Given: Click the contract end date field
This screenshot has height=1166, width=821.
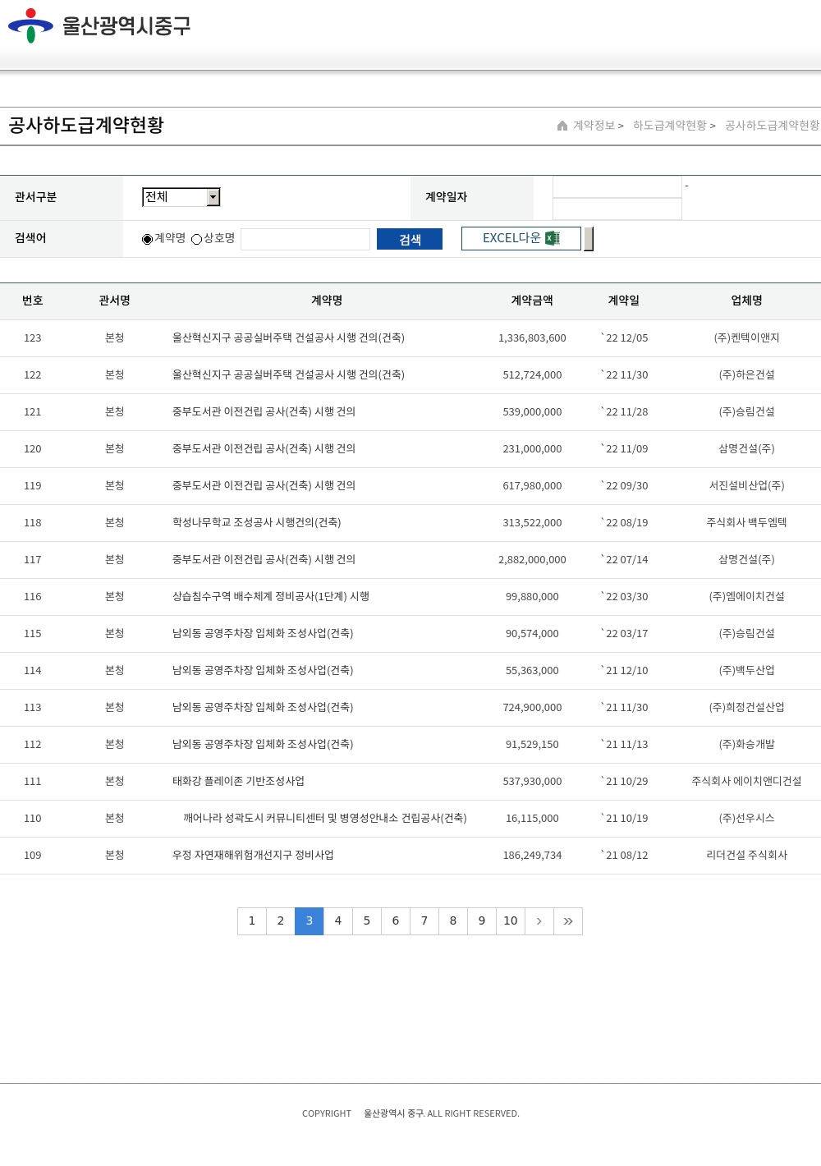Looking at the screenshot, I should pyautogui.click(x=617, y=209).
